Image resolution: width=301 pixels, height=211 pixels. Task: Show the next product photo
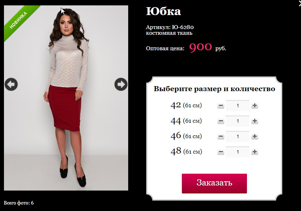point(121,84)
